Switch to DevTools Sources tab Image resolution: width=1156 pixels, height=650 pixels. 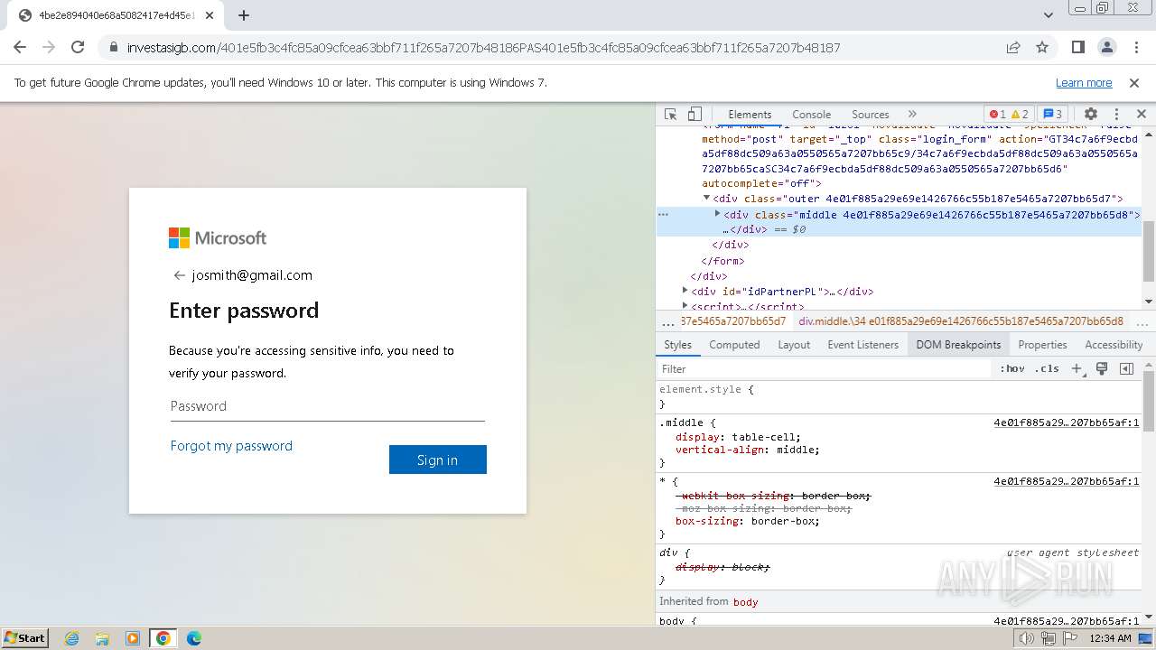pyautogui.click(x=871, y=114)
